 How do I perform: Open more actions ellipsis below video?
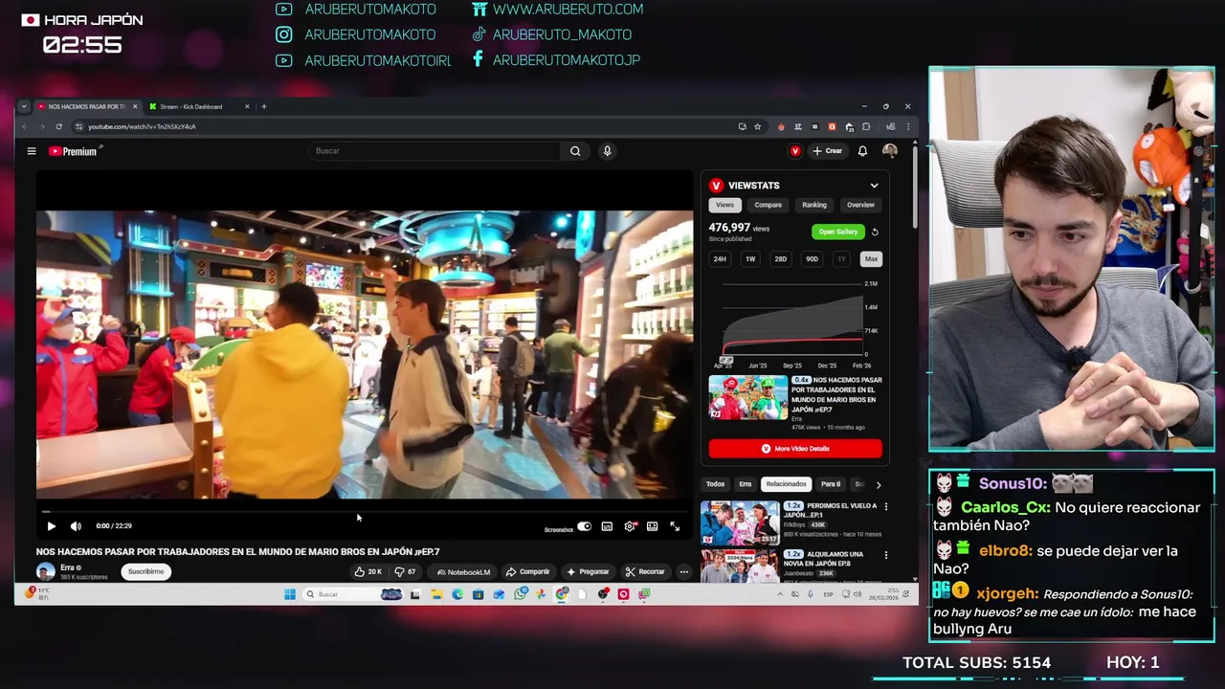click(683, 572)
